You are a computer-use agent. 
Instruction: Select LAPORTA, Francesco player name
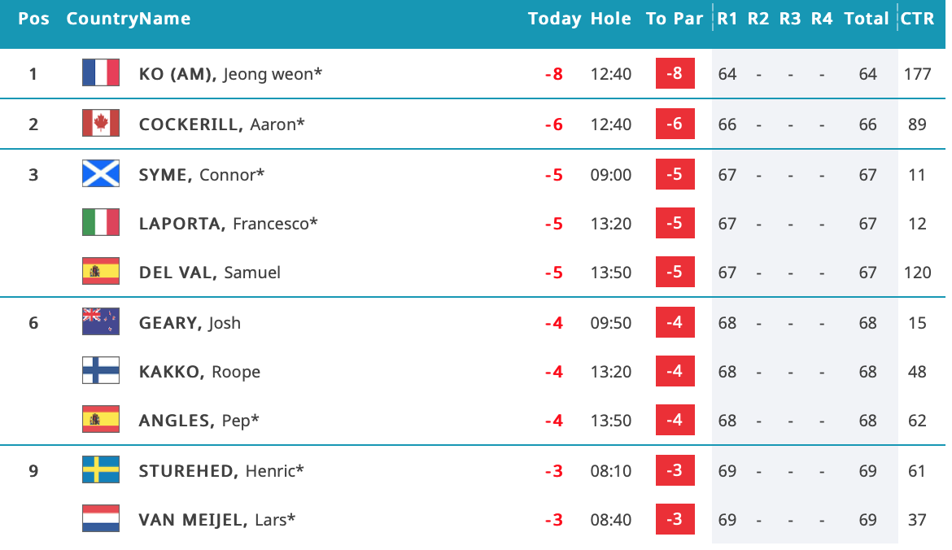click(228, 223)
